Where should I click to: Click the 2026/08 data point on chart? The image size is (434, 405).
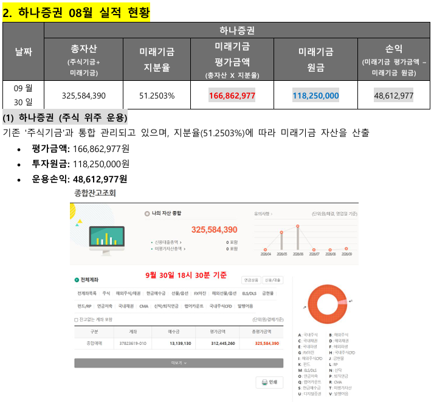pos(330,250)
